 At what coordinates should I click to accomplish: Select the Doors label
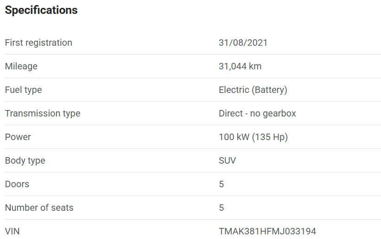(17, 184)
